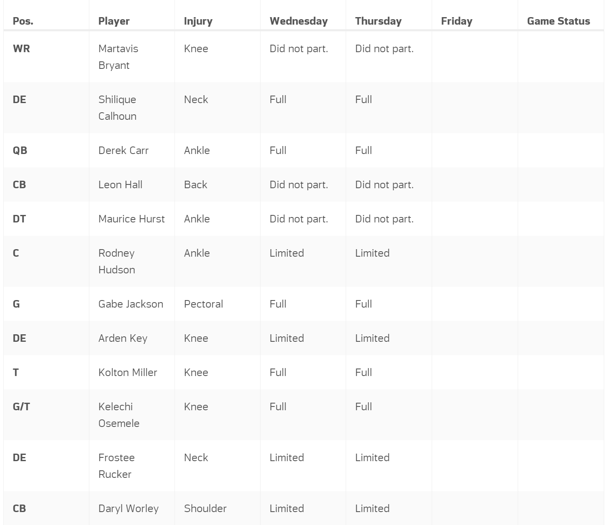
Task: Click the Thursday column header
Action: pyautogui.click(x=378, y=21)
